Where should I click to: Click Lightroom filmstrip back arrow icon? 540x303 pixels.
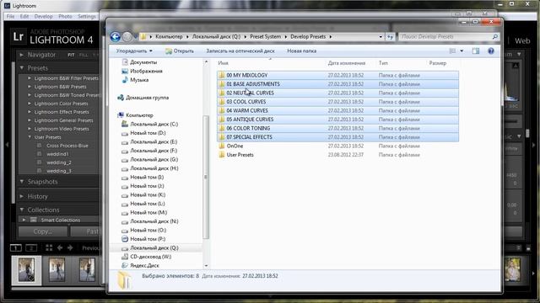(60, 247)
